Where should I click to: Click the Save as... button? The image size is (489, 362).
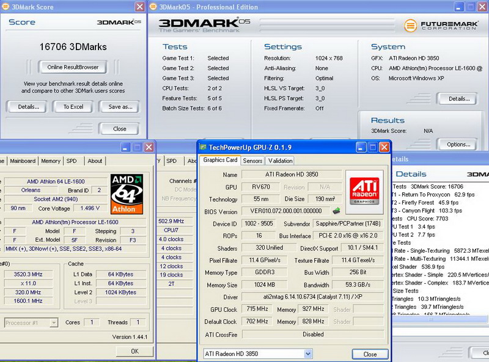120,107
